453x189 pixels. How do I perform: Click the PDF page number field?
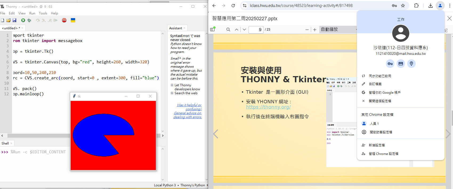[256, 30]
